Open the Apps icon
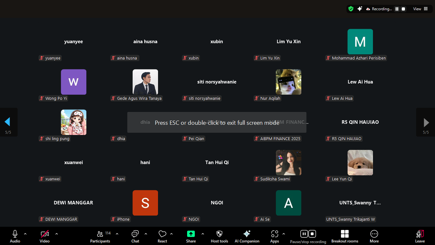This screenshot has height=245, width=435. pos(274,234)
